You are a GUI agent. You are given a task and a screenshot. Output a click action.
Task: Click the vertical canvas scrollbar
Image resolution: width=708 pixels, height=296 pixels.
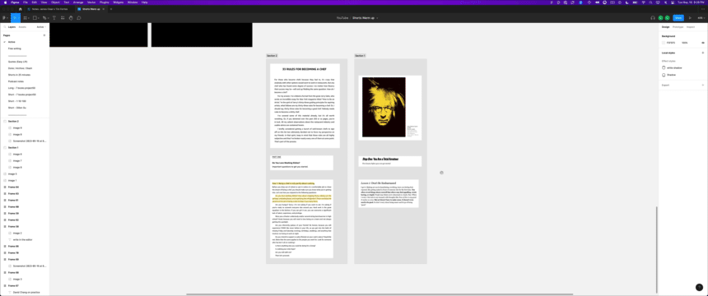click(656, 249)
